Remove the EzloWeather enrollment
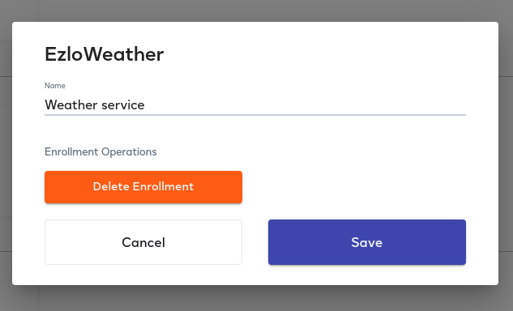The image size is (513, 311). pos(143,187)
